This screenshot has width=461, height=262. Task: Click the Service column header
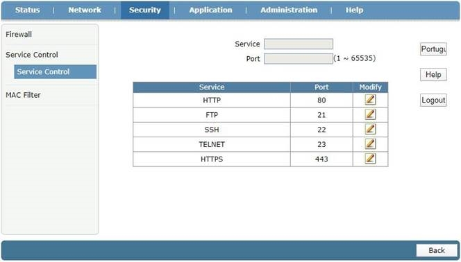pos(212,87)
